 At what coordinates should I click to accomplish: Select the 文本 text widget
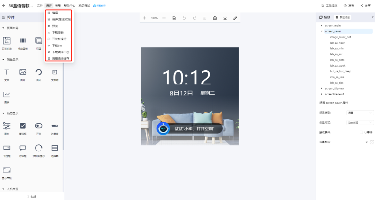pos(7,75)
